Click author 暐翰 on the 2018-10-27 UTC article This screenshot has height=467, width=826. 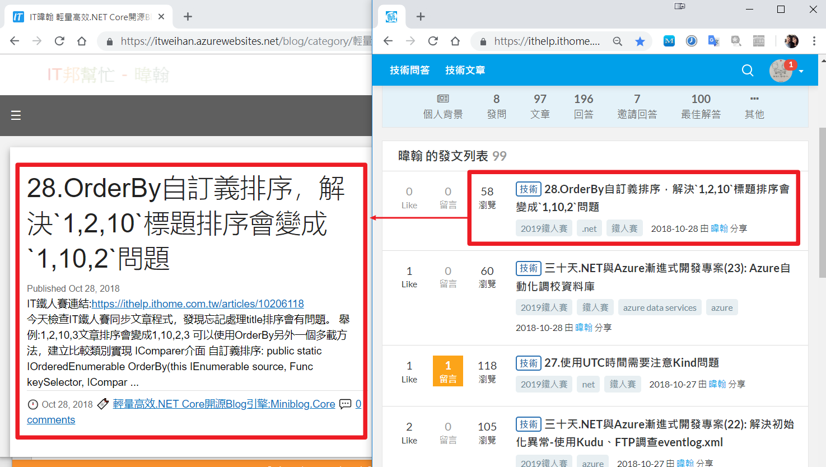tap(717, 384)
